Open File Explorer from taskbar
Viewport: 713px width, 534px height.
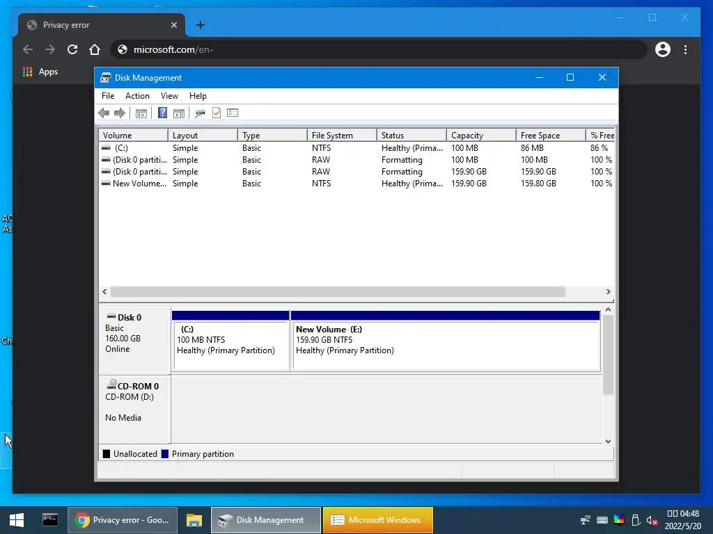pyautogui.click(x=194, y=520)
